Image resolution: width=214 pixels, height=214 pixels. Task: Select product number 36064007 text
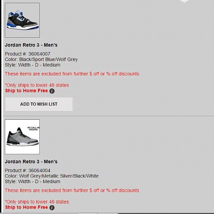coord(39,54)
